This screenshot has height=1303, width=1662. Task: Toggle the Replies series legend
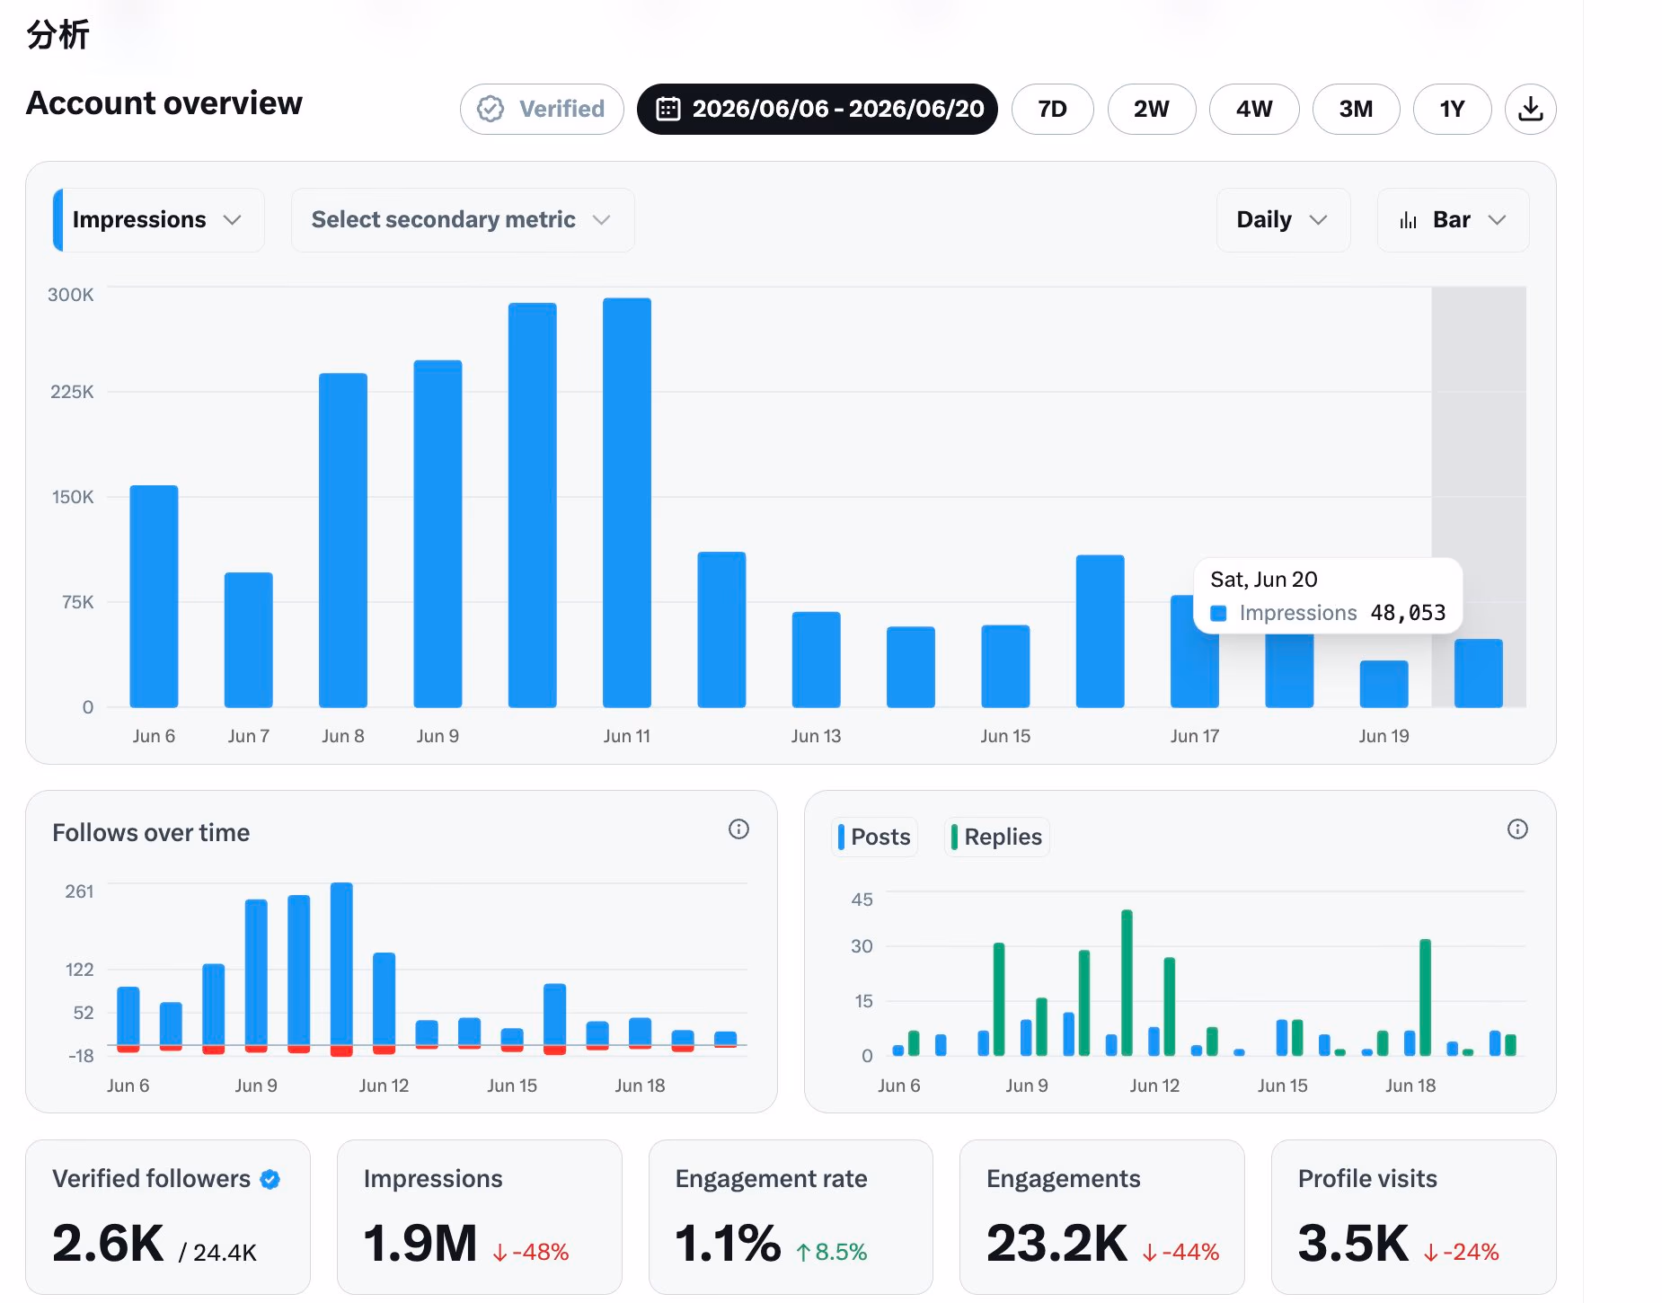point(996,837)
